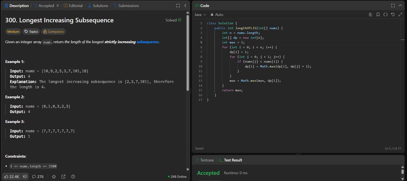Open the Solutions tab
The image size is (407, 181).
point(98,6)
